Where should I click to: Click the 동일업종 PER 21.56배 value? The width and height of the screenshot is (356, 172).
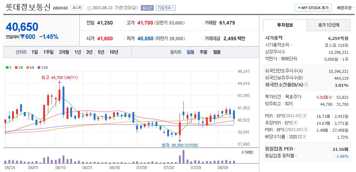(x=340, y=149)
